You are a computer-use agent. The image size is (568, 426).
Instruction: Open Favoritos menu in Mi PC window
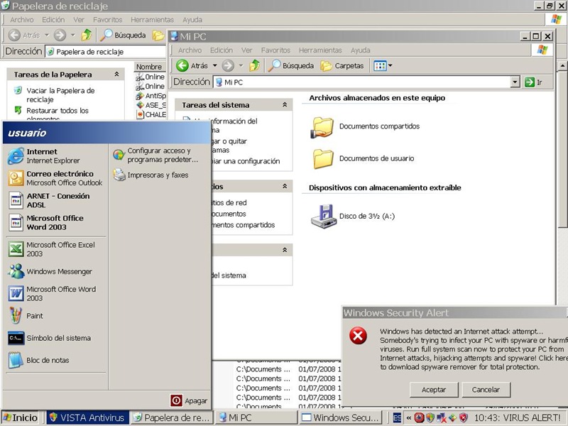pos(275,50)
